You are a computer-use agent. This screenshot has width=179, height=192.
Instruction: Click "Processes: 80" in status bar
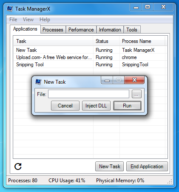click(23, 181)
